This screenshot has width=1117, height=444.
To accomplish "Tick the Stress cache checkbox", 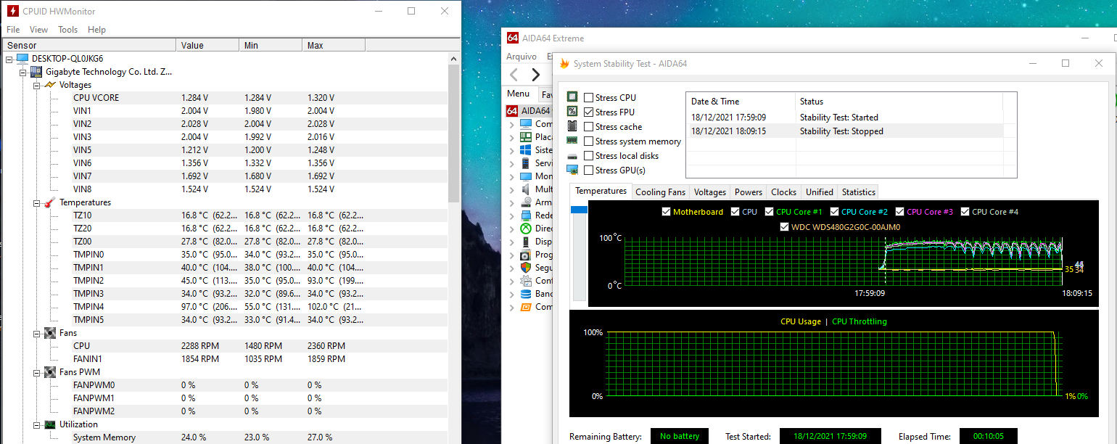I will (589, 127).
